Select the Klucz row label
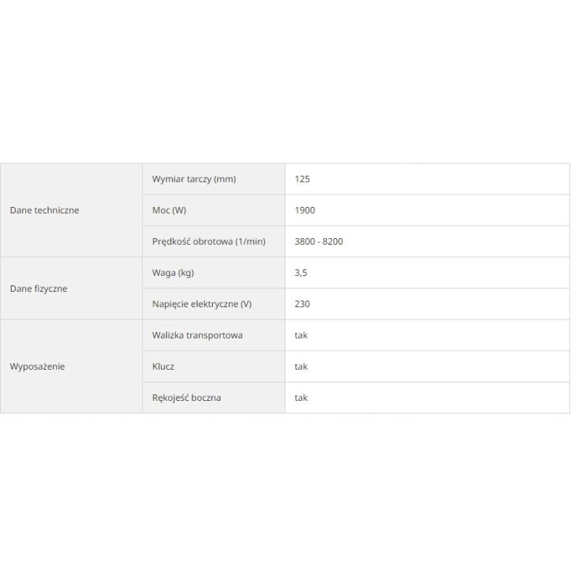The width and height of the screenshot is (581, 581). click(163, 367)
